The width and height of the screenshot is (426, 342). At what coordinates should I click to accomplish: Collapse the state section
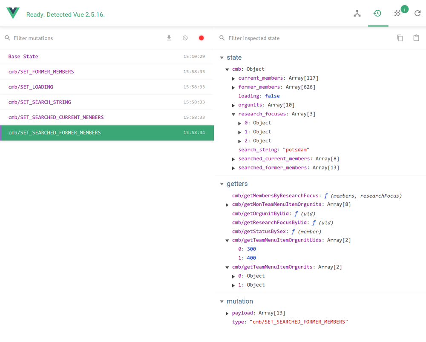pos(222,57)
